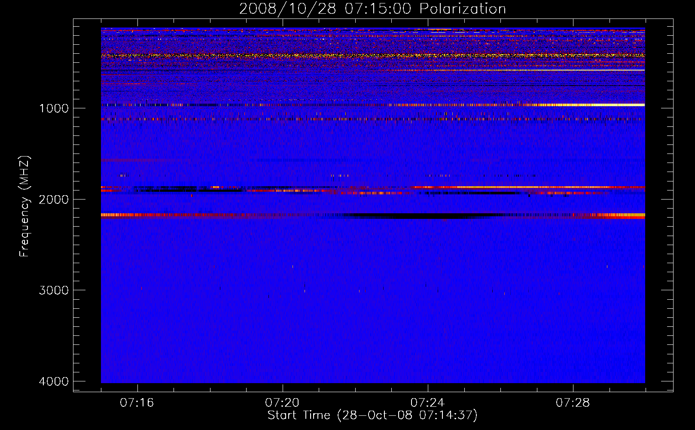Screen dimensions: 695x430
Task: Click the 07:20 time tick label
Action: click(282, 402)
